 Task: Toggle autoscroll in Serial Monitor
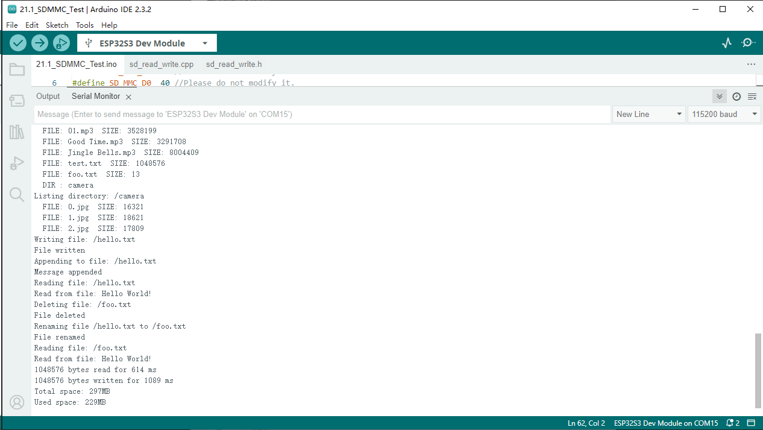pyautogui.click(x=719, y=96)
